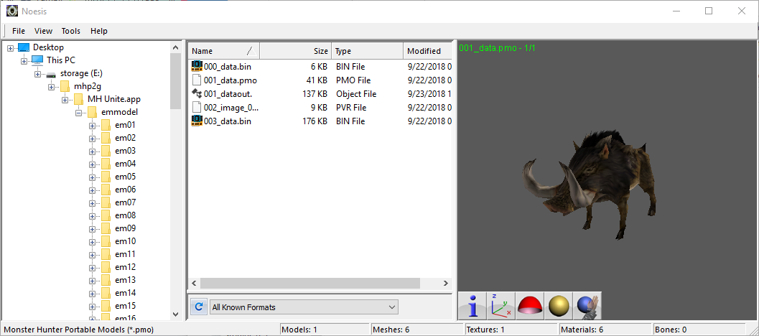Click the emmodel folder icon
759x336 pixels.
click(92, 112)
